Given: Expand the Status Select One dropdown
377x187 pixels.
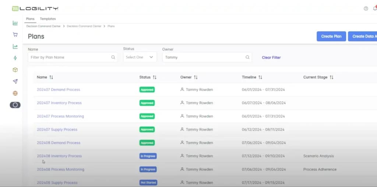Looking at the screenshot, I should click(x=140, y=57).
